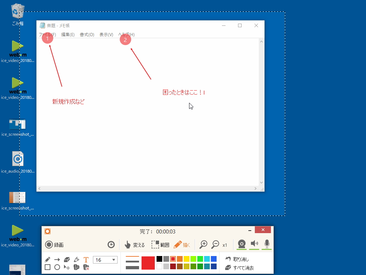Select the highlighter annotation tool

click(x=76, y=259)
